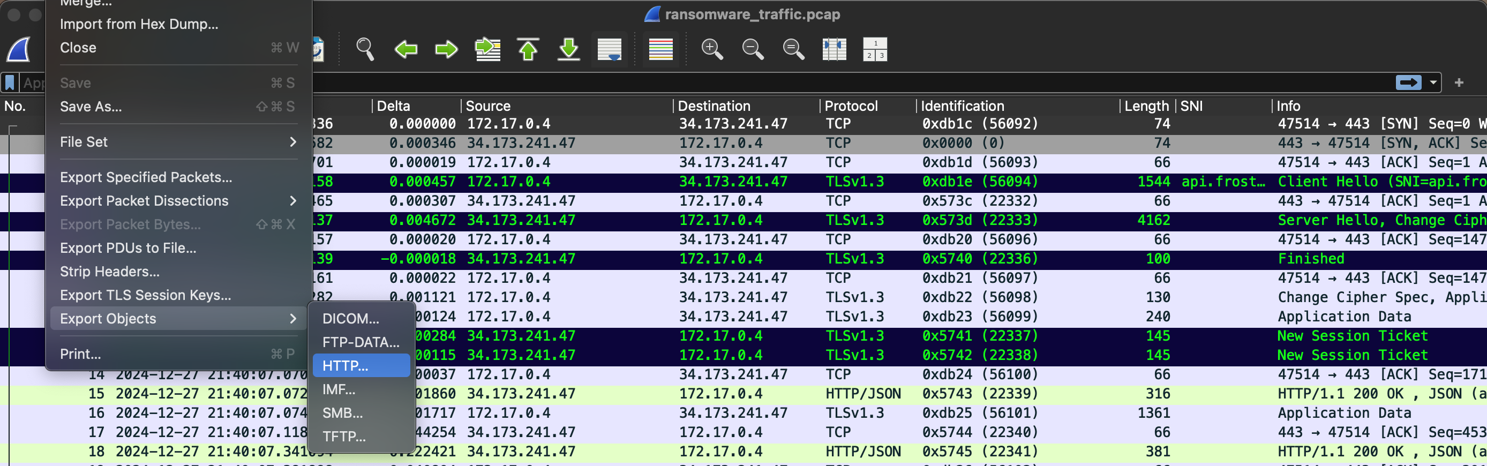Add a filter button with the plus icon

click(1459, 82)
